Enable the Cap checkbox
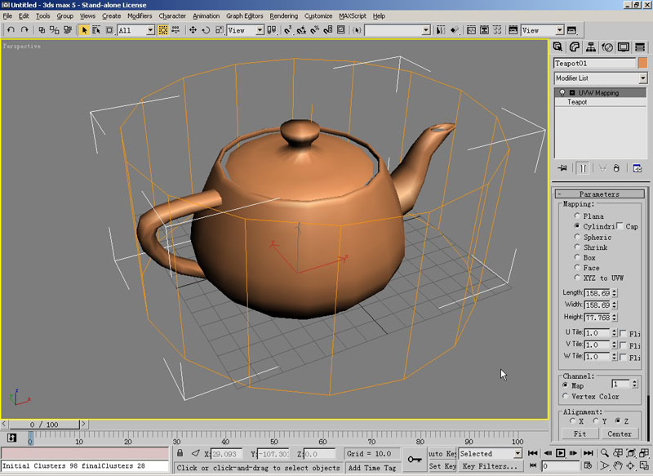The image size is (653, 476). tap(620, 226)
